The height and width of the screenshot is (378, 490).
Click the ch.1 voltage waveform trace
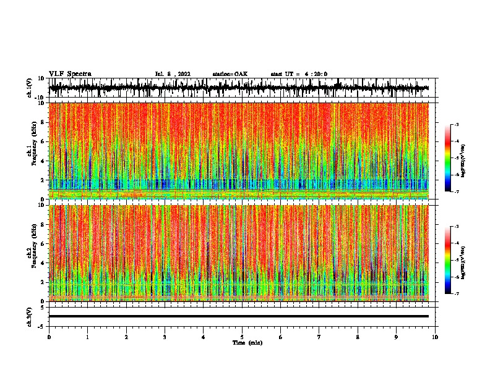238,88
